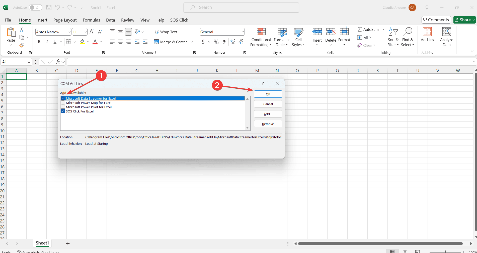Viewport: 477px width, 253px height.
Task: Click the Middle Align icon
Action: coord(120,32)
